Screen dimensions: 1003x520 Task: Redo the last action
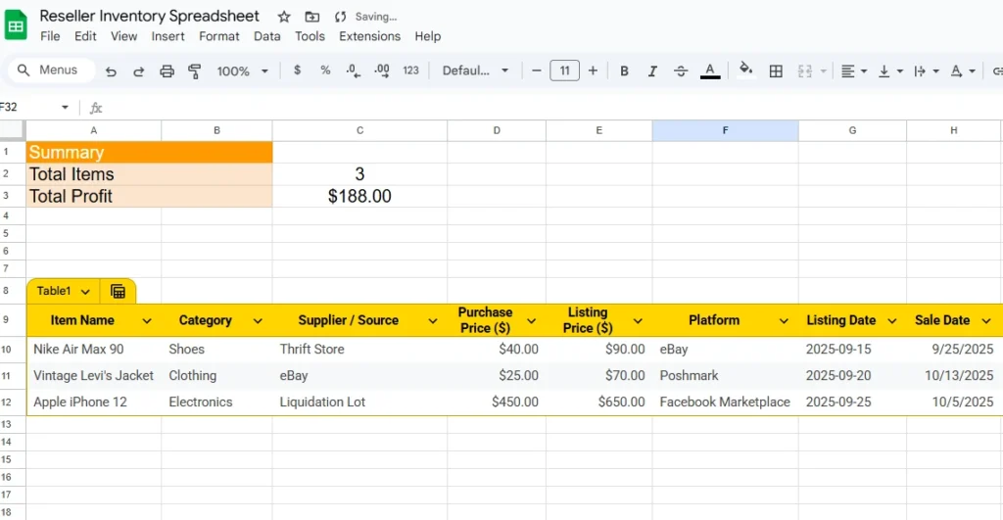138,71
